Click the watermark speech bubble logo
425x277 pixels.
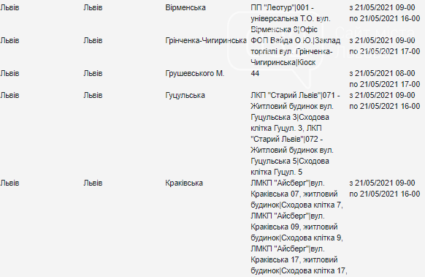pyautogui.click(x=275, y=49)
